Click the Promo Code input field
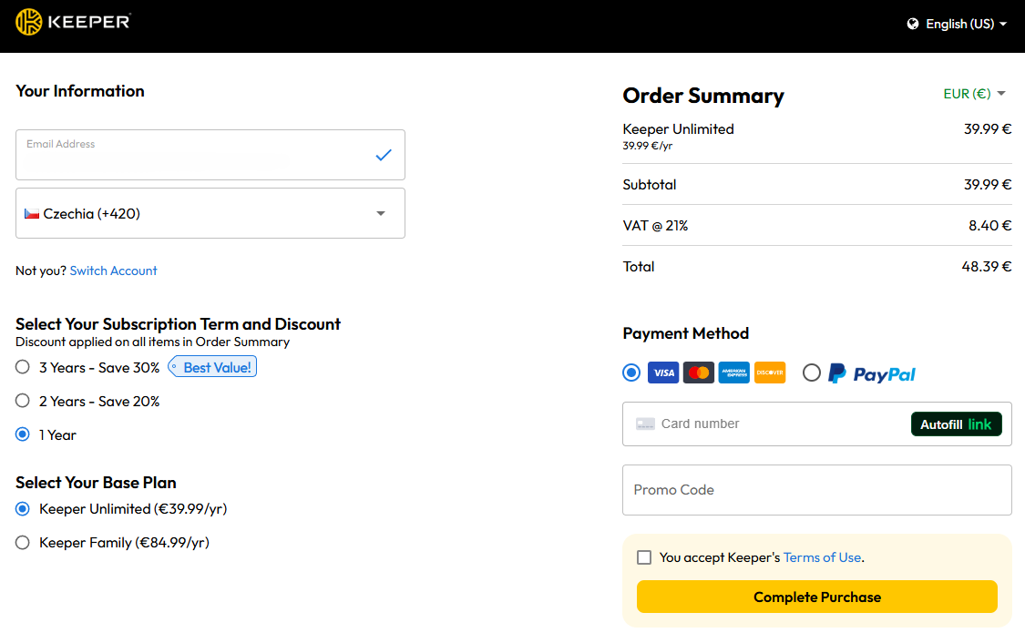Viewport: 1025px width, 633px height. 816,490
